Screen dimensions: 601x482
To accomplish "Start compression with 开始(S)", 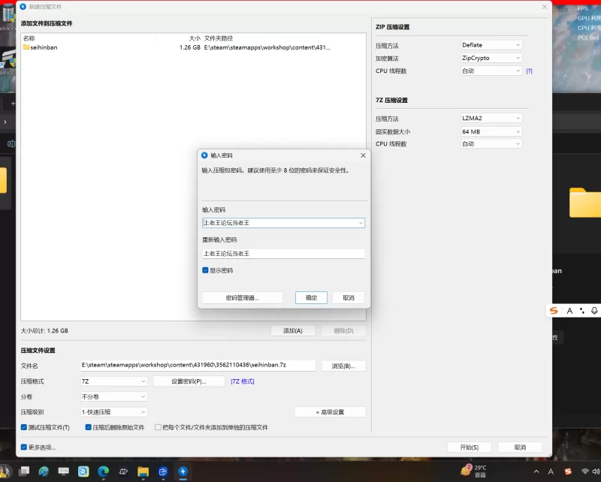I will coord(469,447).
